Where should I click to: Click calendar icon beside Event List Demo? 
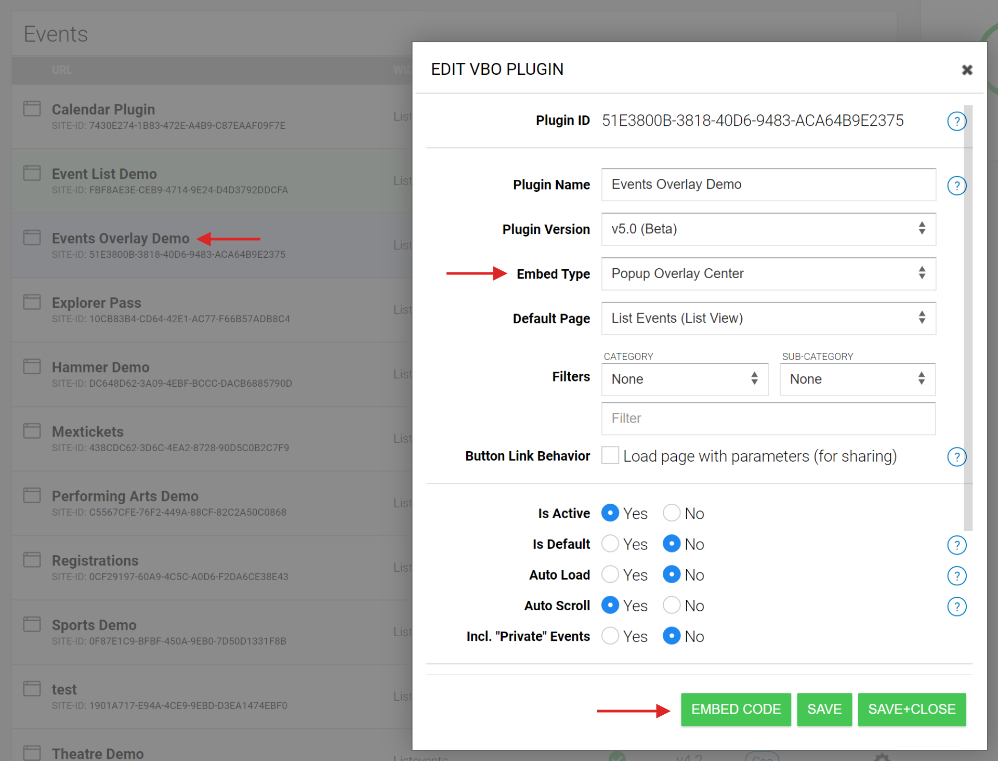32,173
